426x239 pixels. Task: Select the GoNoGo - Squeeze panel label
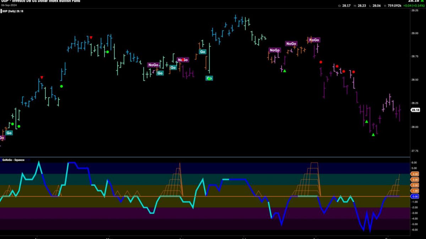pos(13,160)
